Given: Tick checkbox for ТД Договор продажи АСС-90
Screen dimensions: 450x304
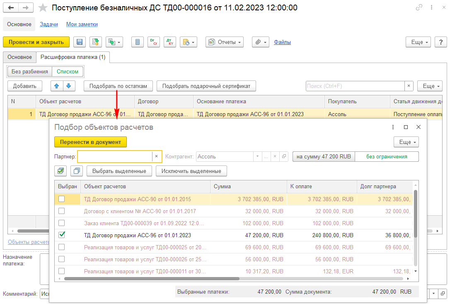Looking at the screenshot, I should (62, 199).
